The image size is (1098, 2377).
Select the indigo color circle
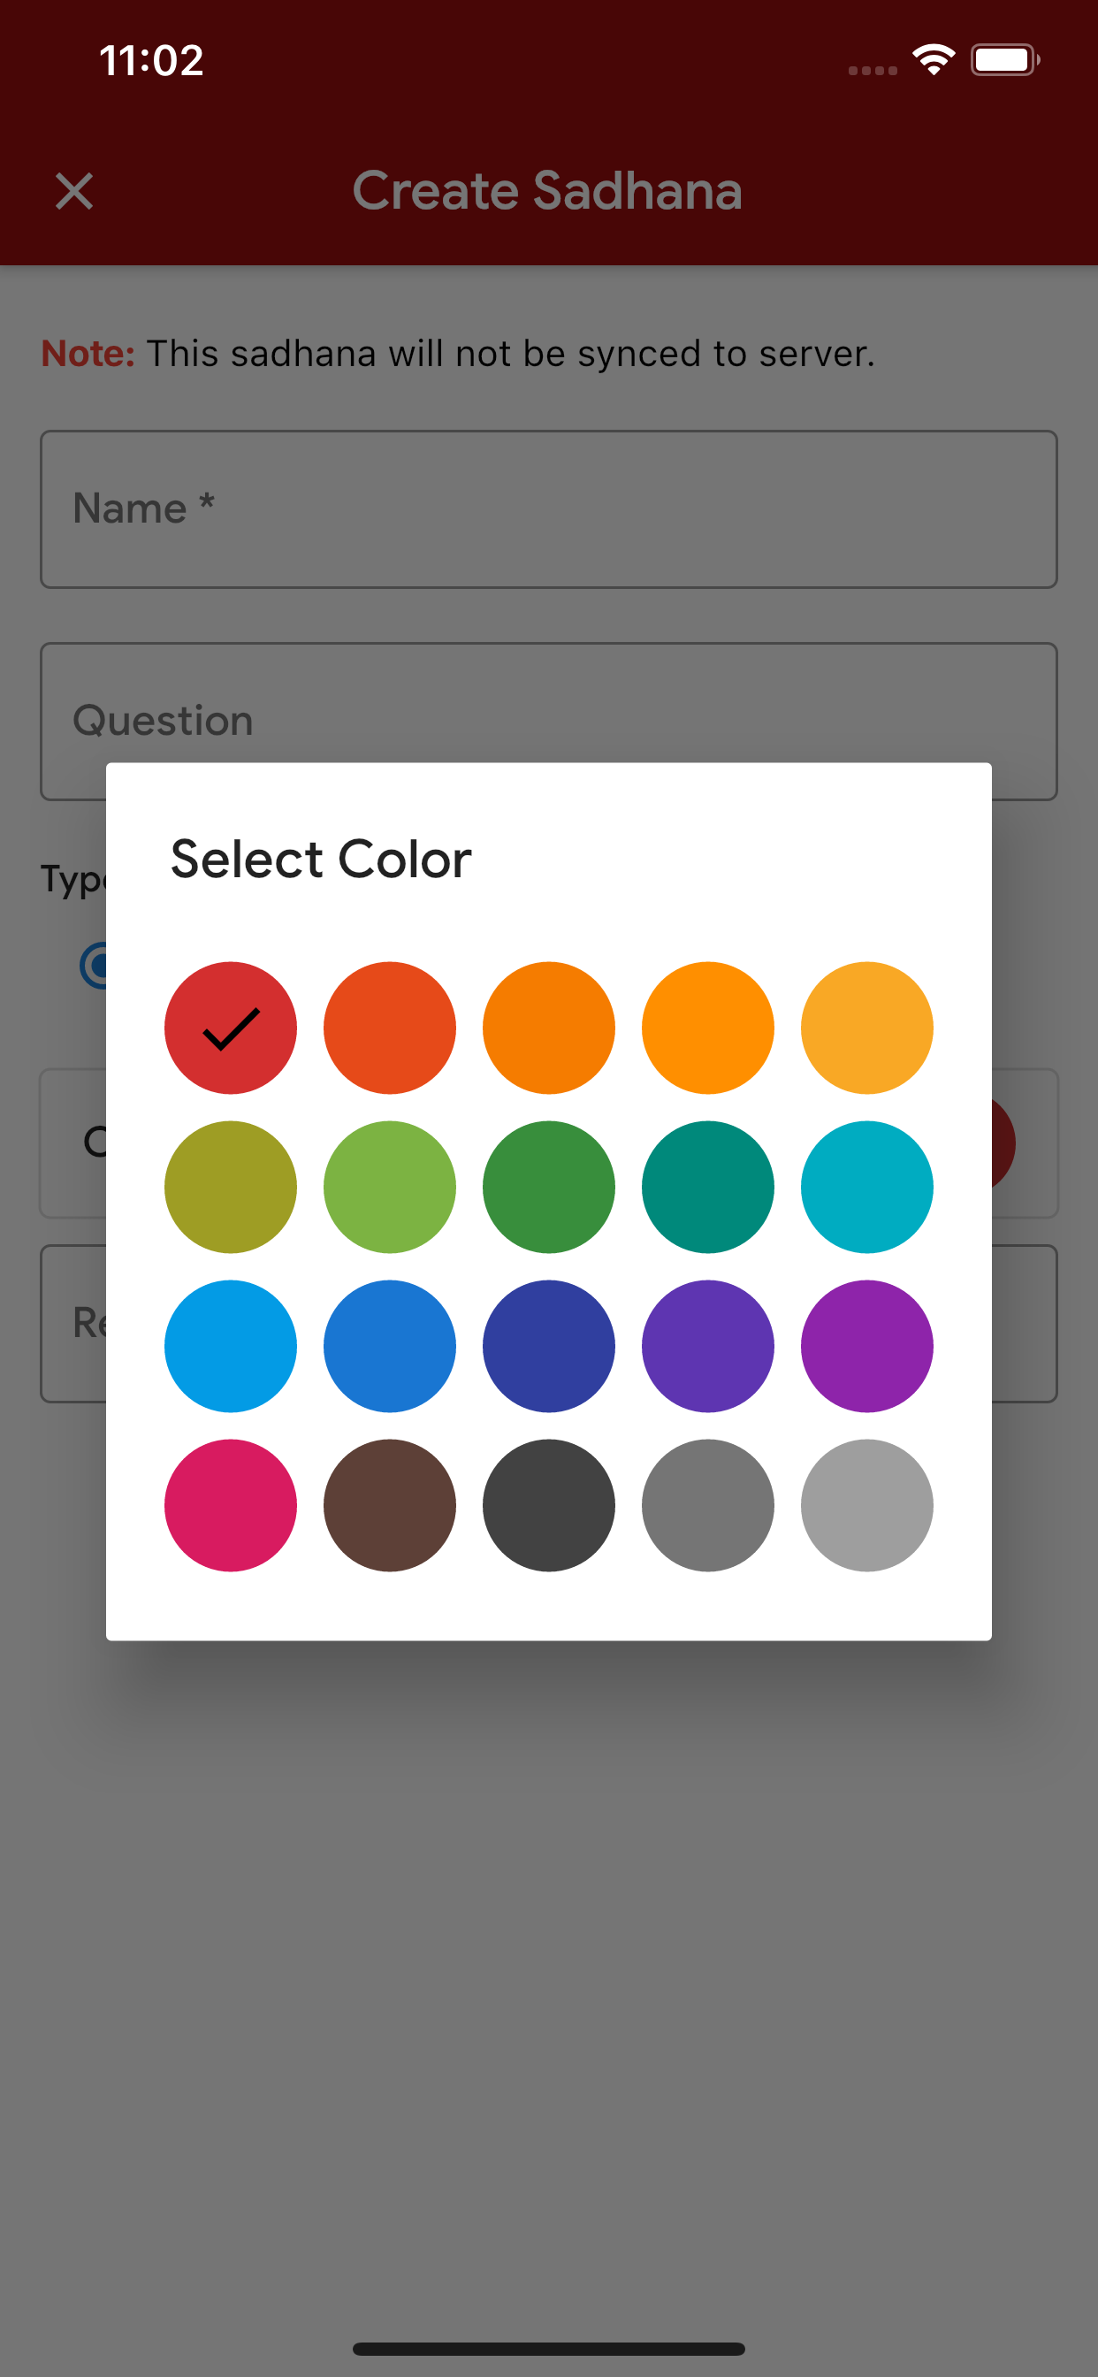(x=549, y=1346)
